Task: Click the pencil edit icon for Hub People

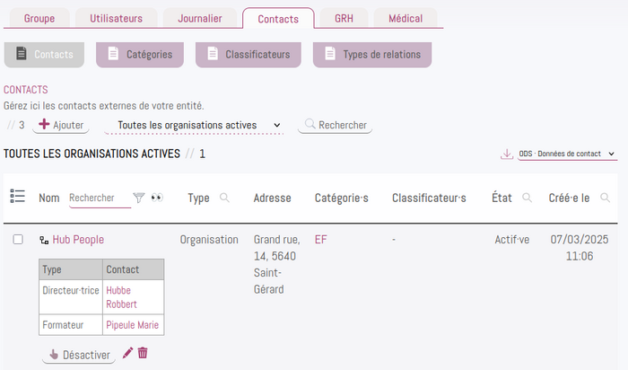Action: [x=127, y=353]
